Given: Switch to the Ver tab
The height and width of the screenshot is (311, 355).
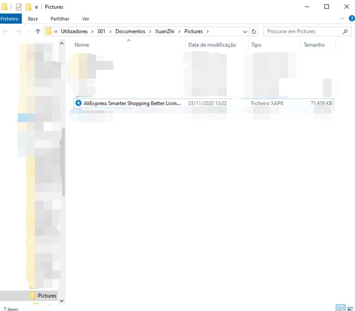Looking at the screenshot, I should click(85, 19).
